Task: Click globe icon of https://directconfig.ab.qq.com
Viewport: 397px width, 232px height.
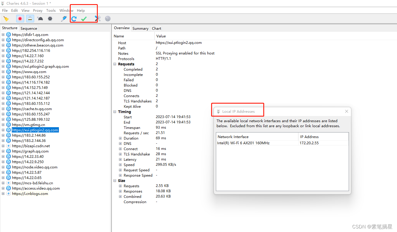Action: (x=9, y=40)
